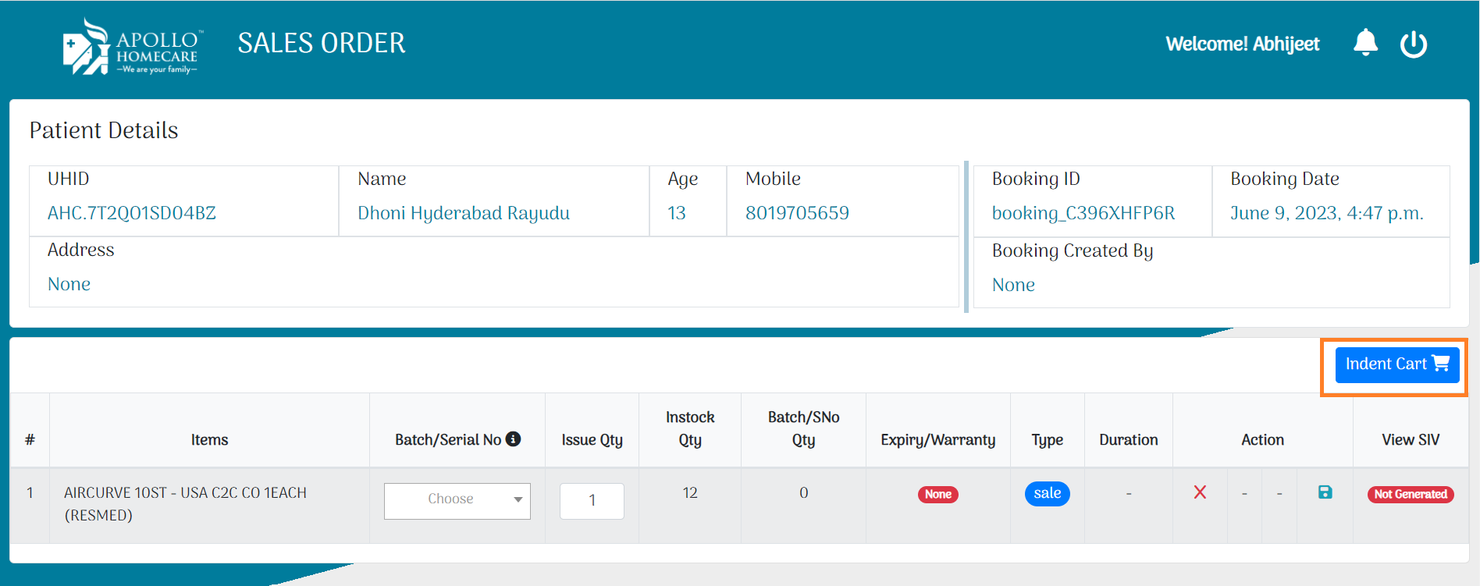
Task: Click the red X delete icon
Action: point(1200,492)
